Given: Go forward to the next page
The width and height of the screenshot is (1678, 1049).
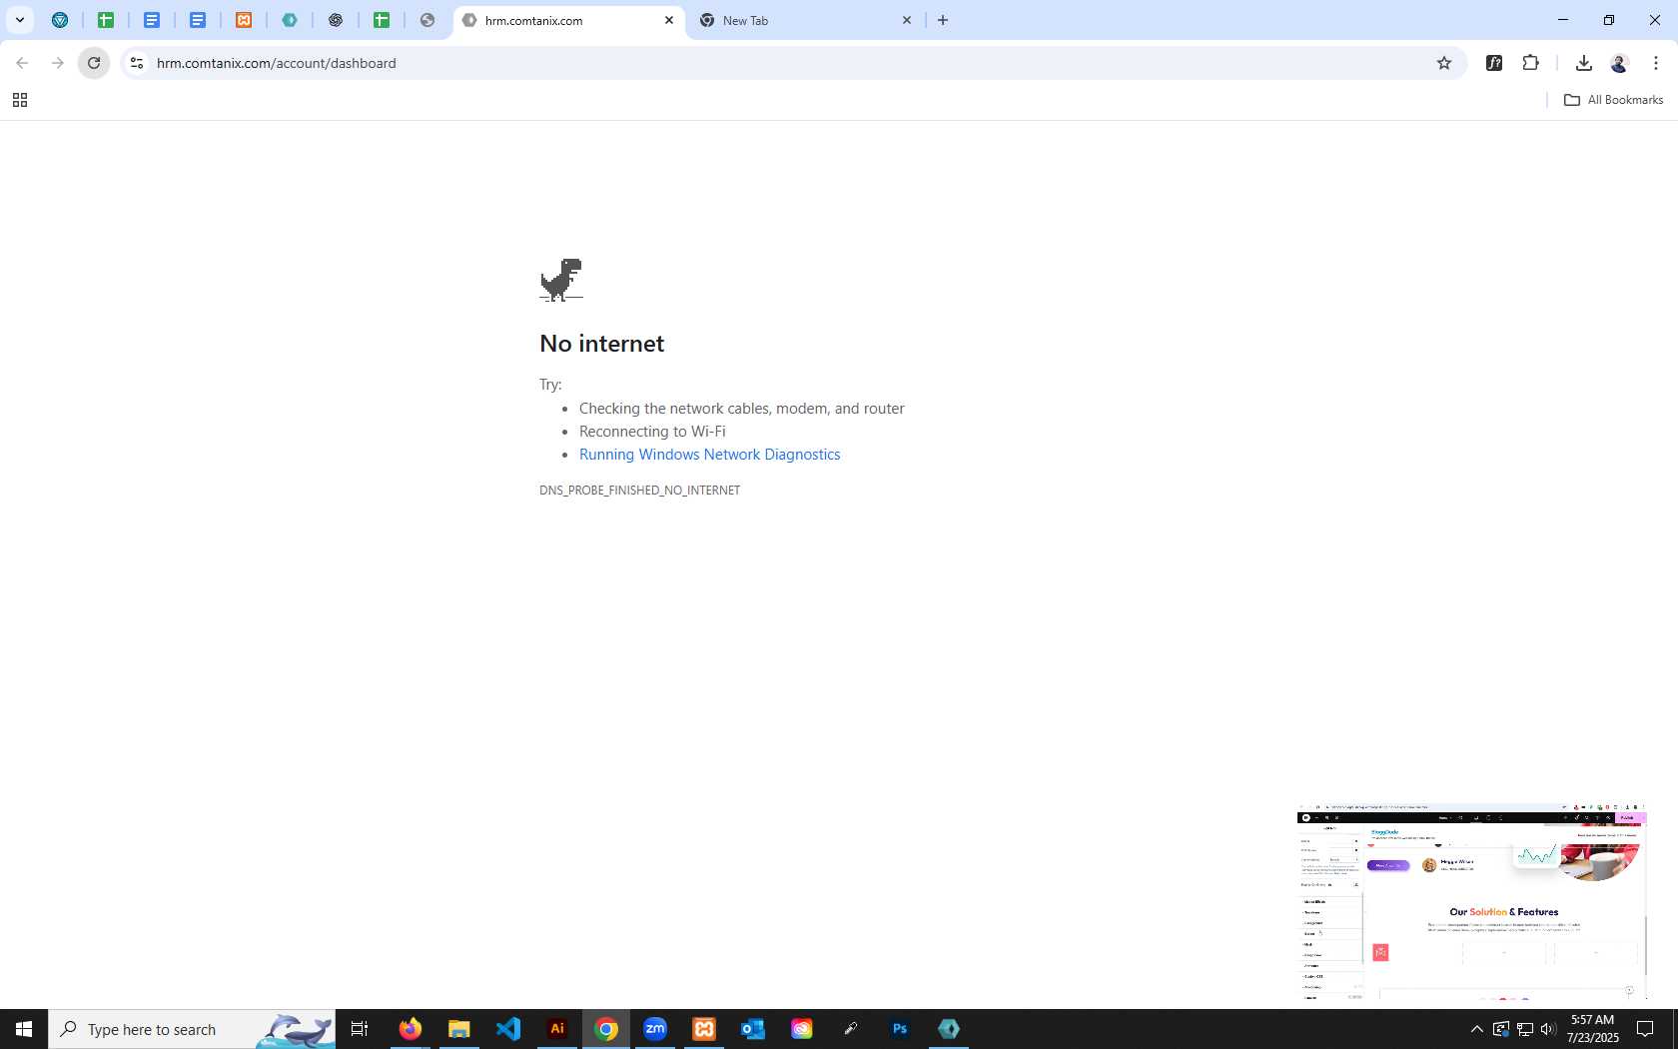Looking at the screenshot, I should [x=58, y=63].
